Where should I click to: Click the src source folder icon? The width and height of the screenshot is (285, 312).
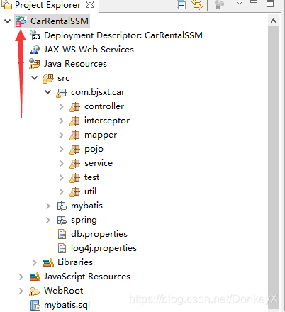pyautogui.click(x=48, y=78)
